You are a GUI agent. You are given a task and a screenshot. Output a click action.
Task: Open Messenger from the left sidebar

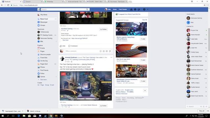[44, 22]
